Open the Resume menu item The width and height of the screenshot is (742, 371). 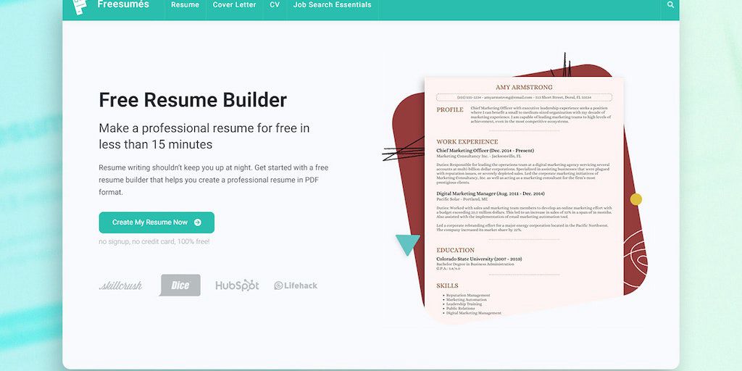[x=185, y=5]
